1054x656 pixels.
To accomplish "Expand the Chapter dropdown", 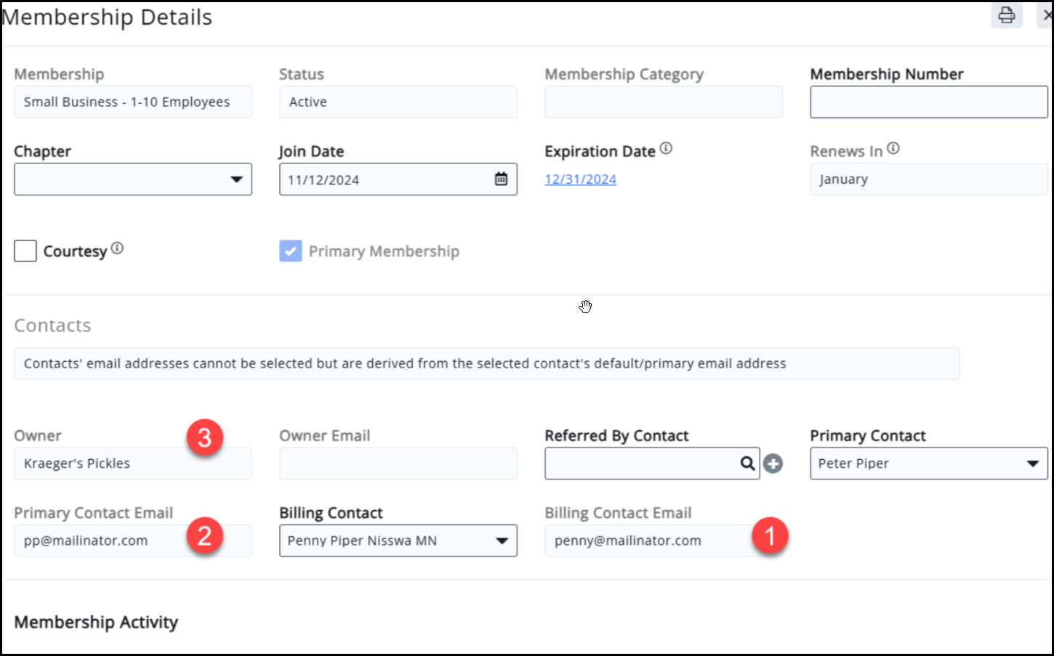I will coord(236,179).
